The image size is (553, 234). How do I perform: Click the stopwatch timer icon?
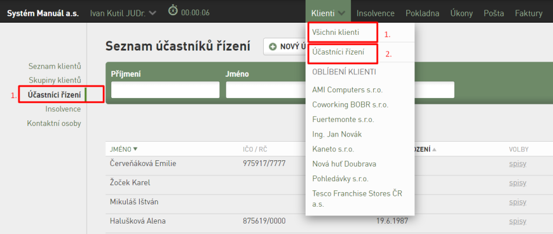pos(173,10)
